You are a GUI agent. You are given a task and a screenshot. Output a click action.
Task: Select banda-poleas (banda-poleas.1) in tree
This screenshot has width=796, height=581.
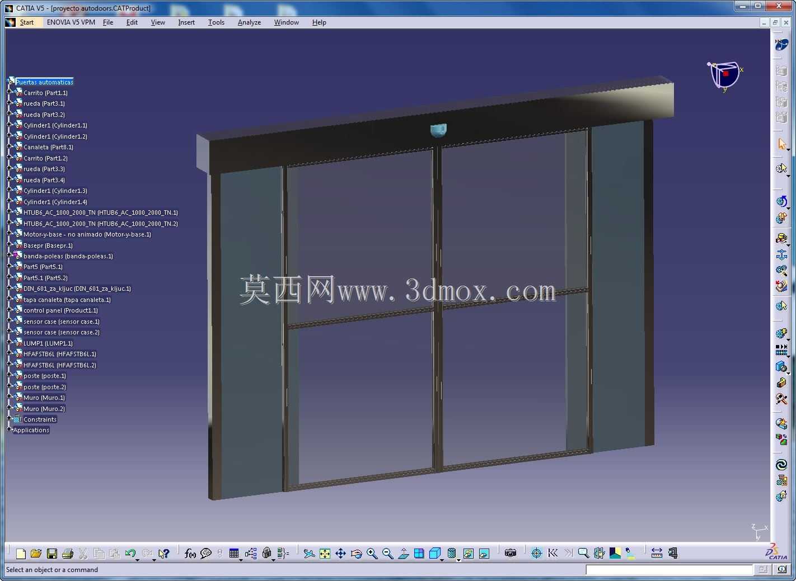coord(68,256)
